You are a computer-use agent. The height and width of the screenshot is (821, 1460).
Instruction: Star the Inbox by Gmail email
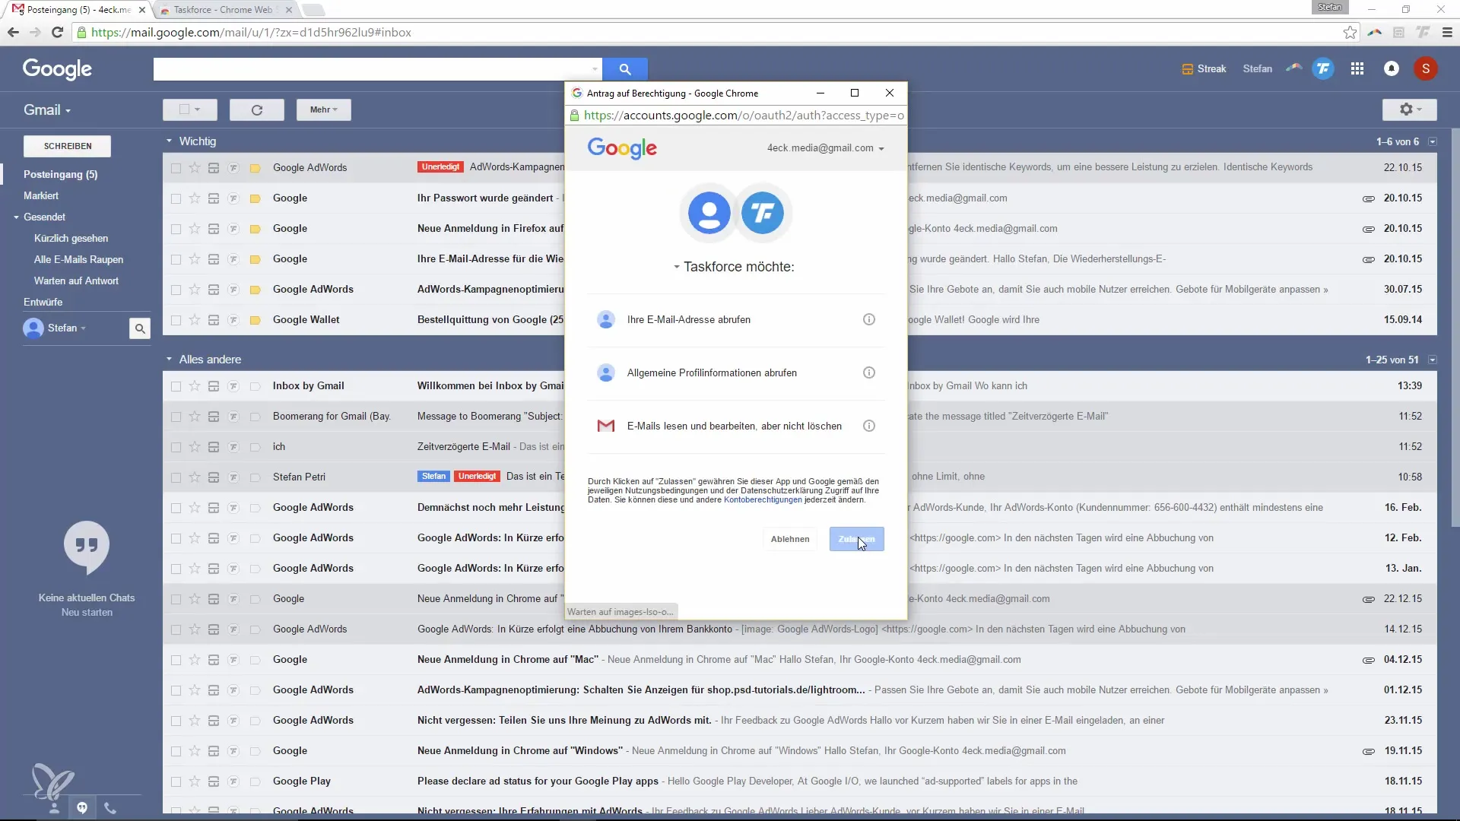(195, 385)
